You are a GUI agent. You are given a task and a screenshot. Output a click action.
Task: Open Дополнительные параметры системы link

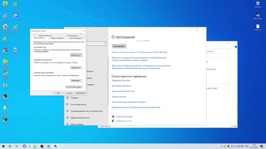click(128, 102)
